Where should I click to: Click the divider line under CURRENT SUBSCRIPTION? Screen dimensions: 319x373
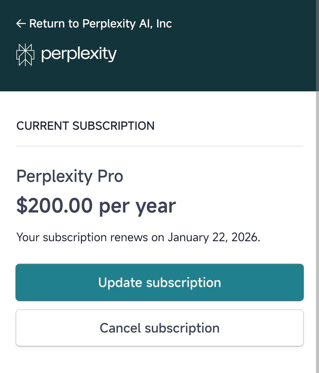pos(159,146)
